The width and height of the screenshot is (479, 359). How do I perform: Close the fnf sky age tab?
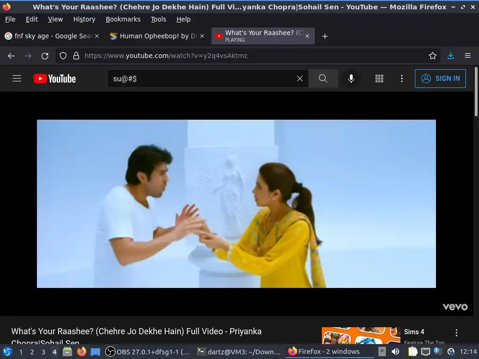tap(97, 36)
